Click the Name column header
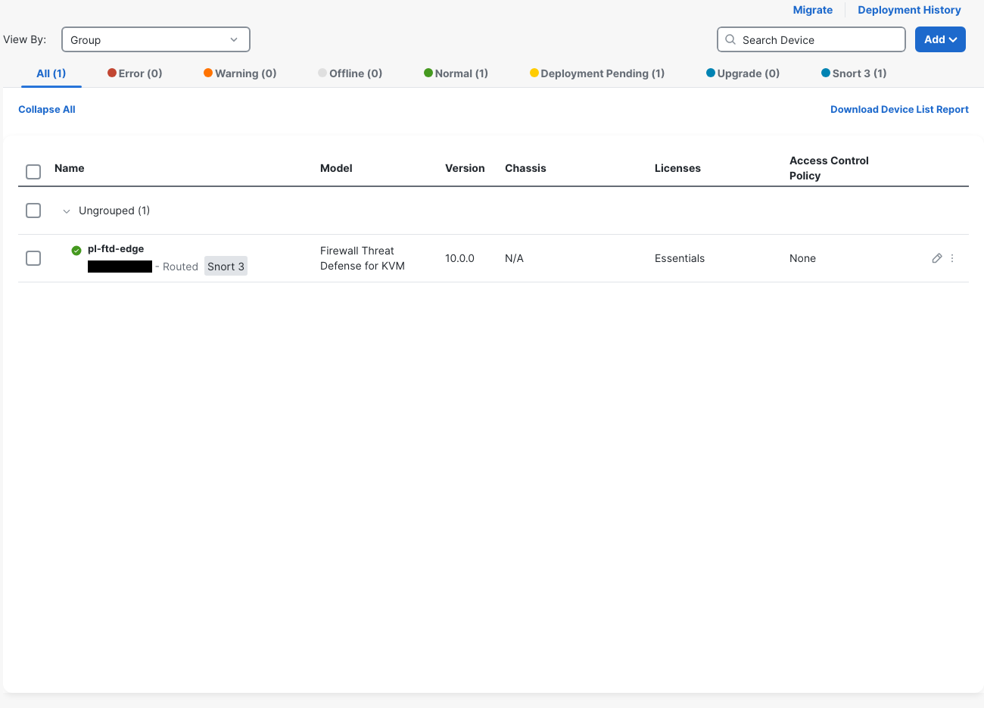The height and width of the screenshot is (708, 984). 70,168
